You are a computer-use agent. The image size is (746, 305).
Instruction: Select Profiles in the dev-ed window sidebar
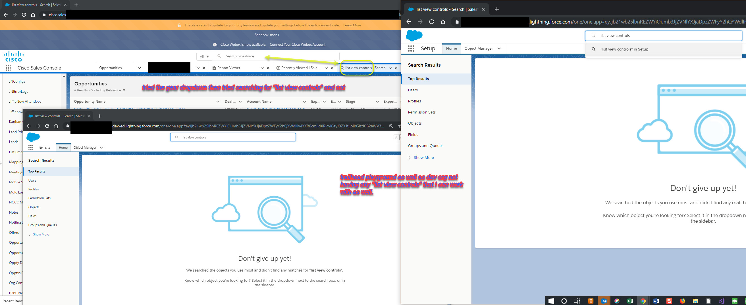click(34, 189)
